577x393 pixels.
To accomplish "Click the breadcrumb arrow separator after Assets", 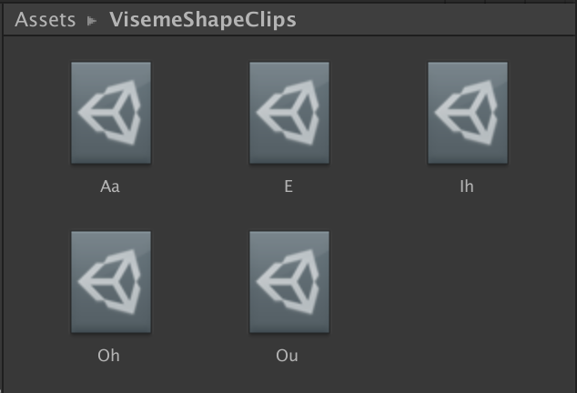I will [92, 21].
